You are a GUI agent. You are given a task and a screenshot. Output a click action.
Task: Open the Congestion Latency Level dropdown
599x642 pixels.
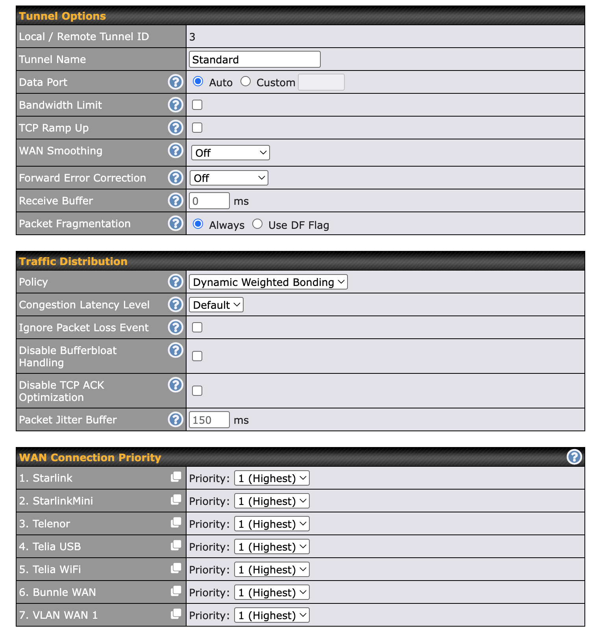click(216, 305)
